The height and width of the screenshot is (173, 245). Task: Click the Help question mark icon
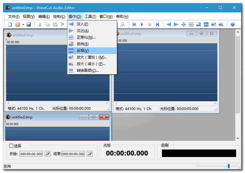click(232, 25)
